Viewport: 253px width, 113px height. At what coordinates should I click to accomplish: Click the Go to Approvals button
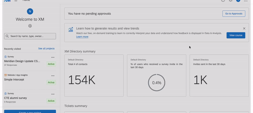click(x=234, y=13)
